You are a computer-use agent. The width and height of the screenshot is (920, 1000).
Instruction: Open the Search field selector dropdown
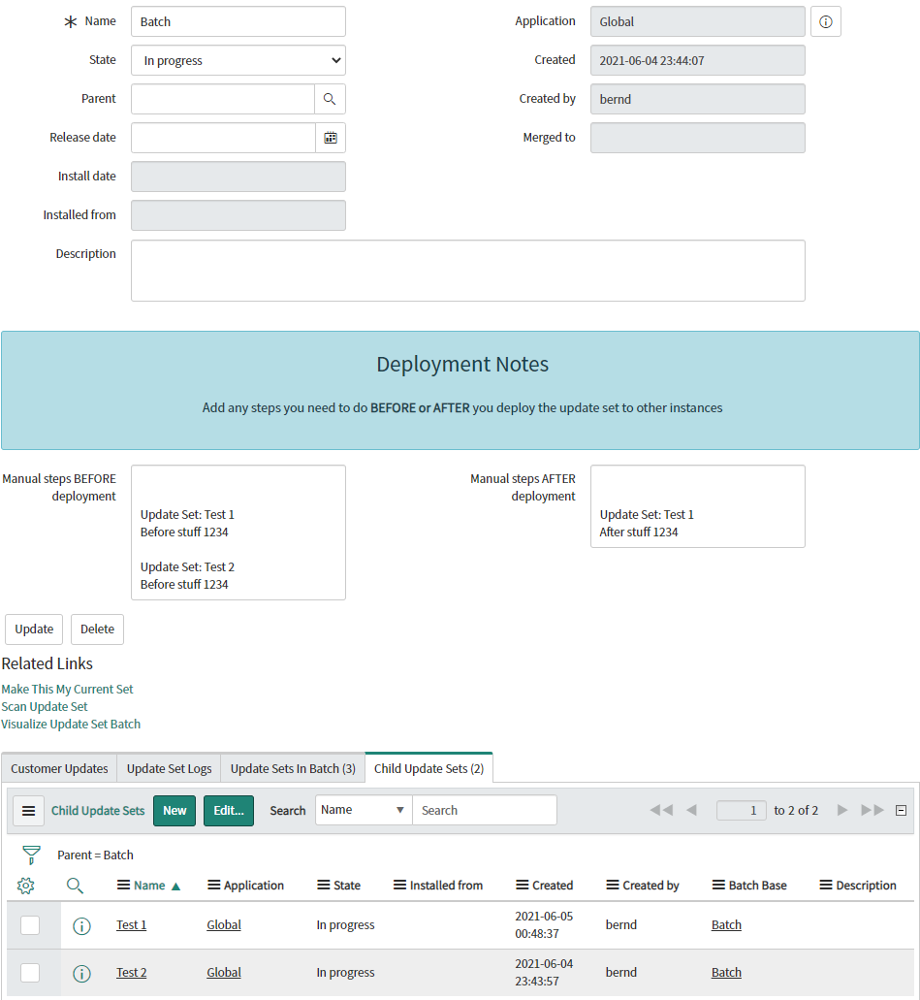(364, 810)
